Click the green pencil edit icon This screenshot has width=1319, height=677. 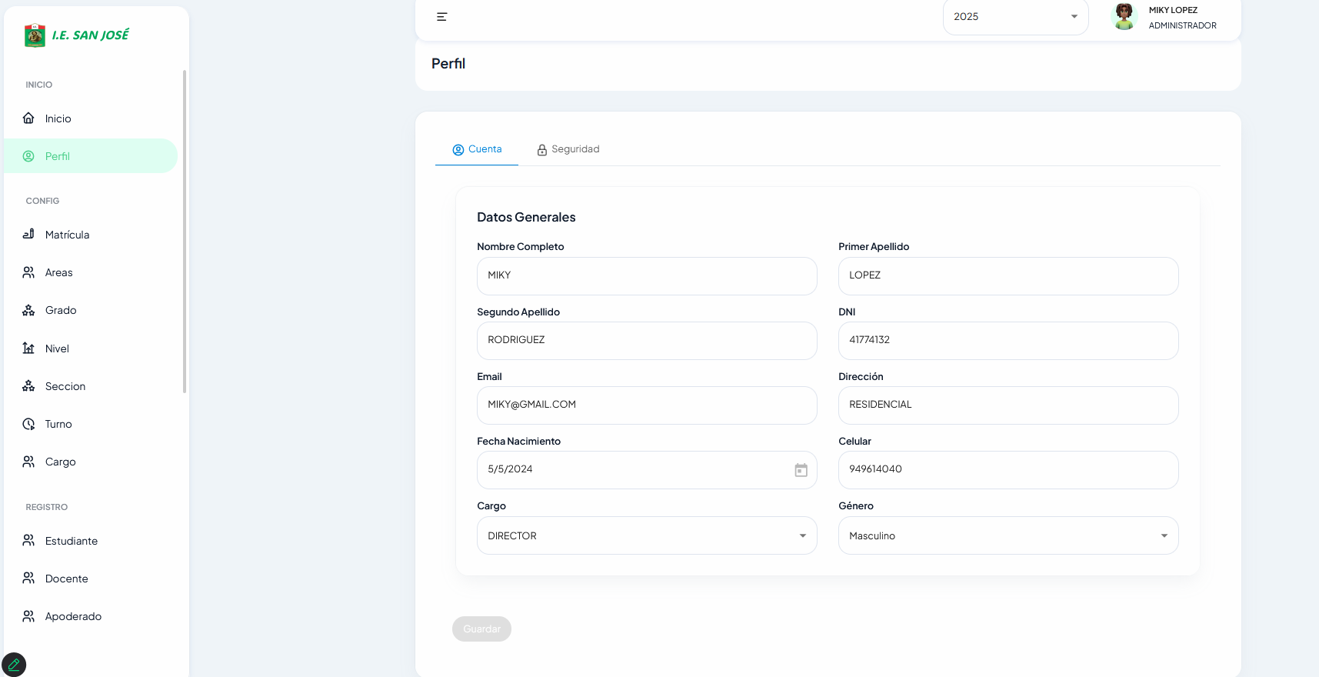(x=14, y=664)
